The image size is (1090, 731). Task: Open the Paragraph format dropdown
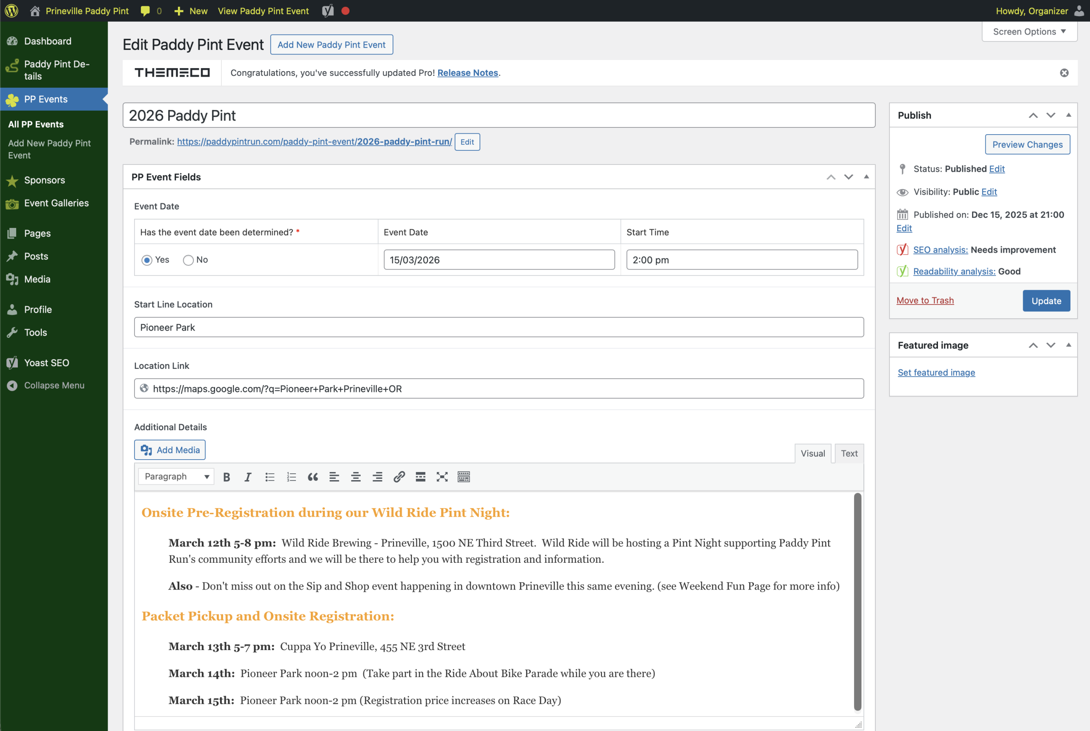(x=176, y=476)
